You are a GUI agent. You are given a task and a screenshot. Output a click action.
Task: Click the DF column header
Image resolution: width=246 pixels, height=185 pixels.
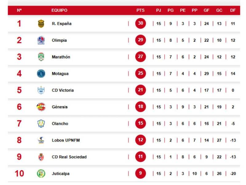[233, 10]
